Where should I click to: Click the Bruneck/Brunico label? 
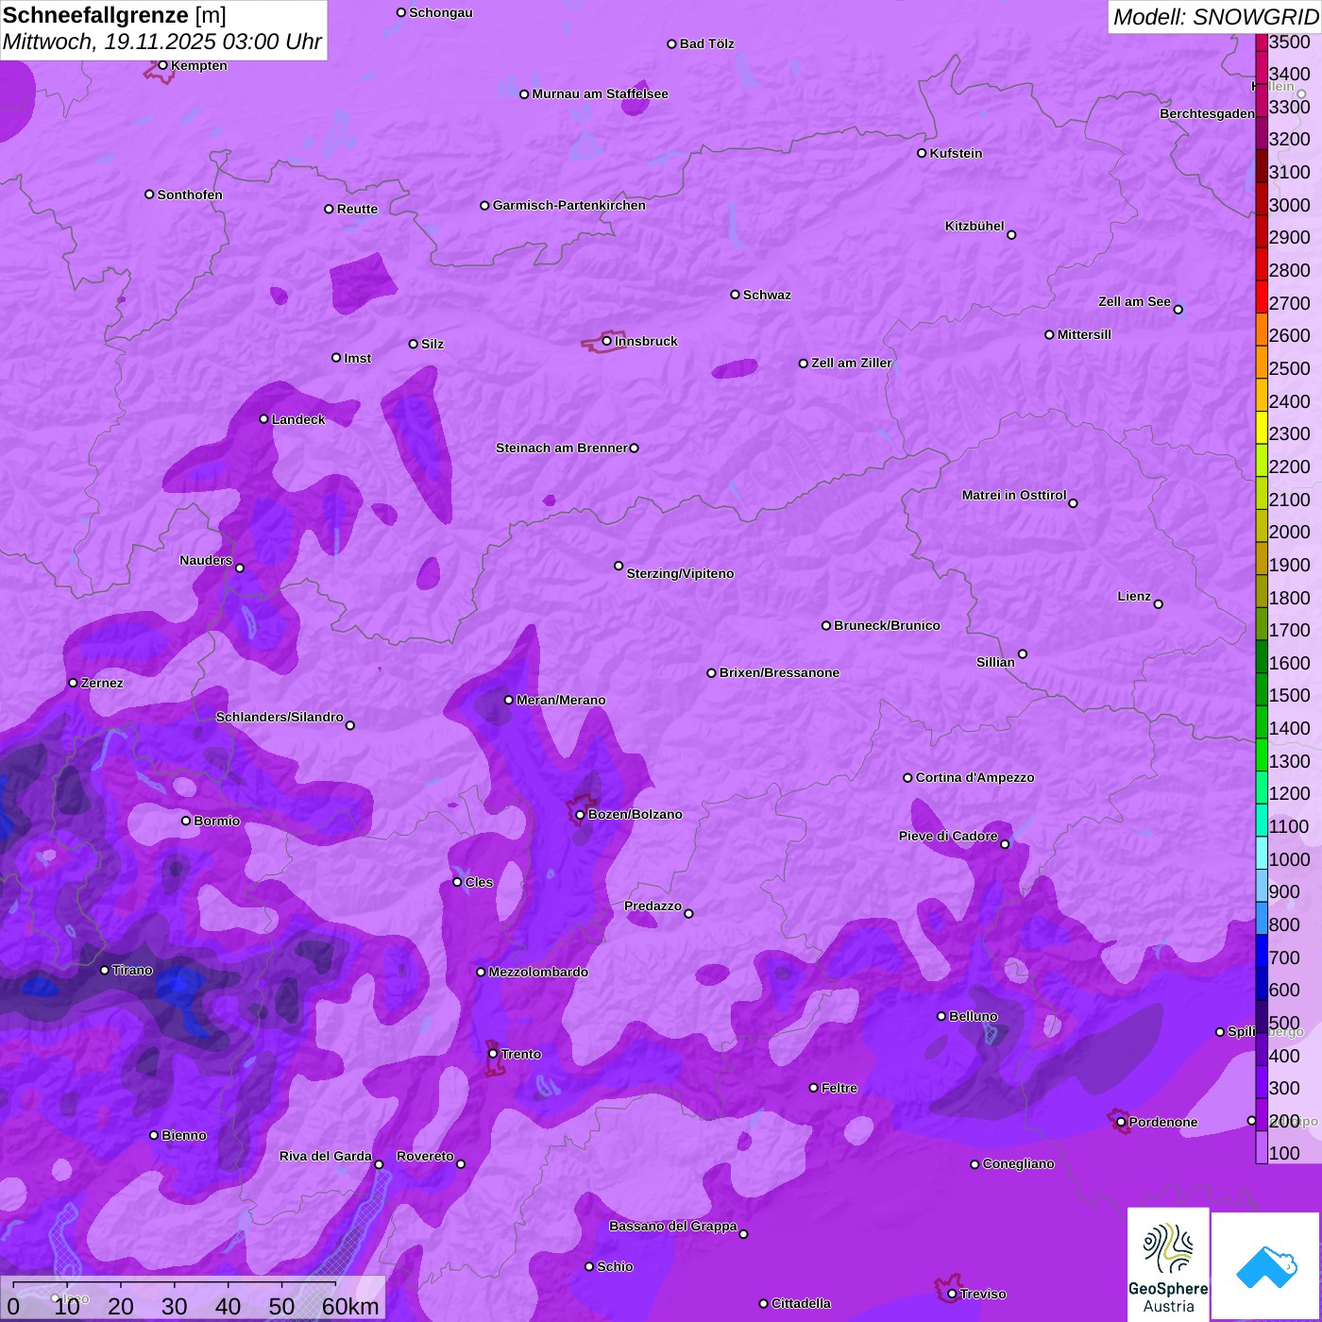point(887,625)
